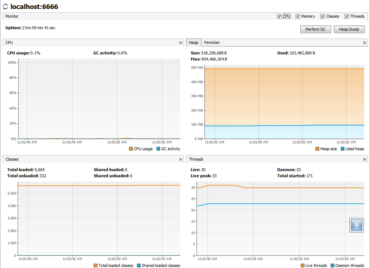Click the orange CPU usage legend swatch
The image size is (370, 268).
pyautogui.click(x=131, y=149)
